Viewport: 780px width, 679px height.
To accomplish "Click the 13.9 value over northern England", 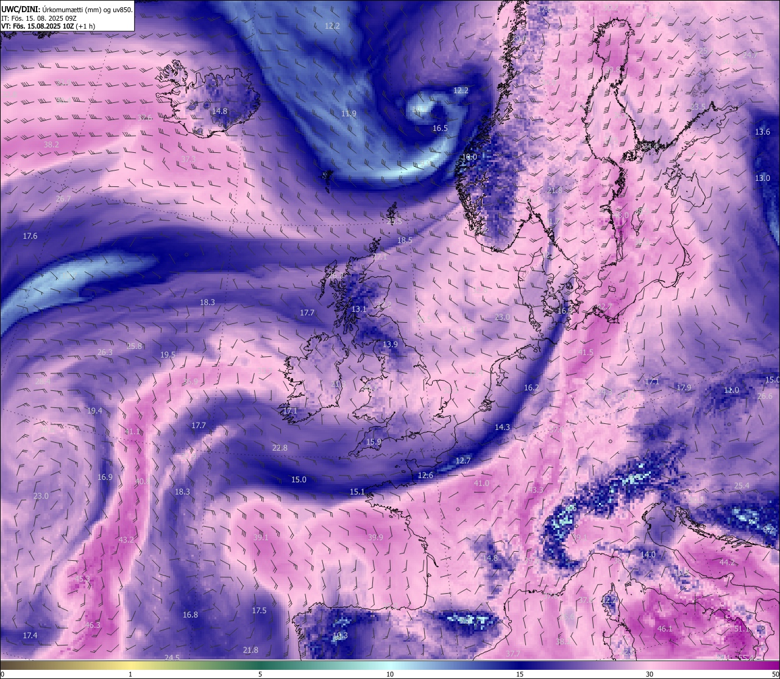I will click(390, 344).
